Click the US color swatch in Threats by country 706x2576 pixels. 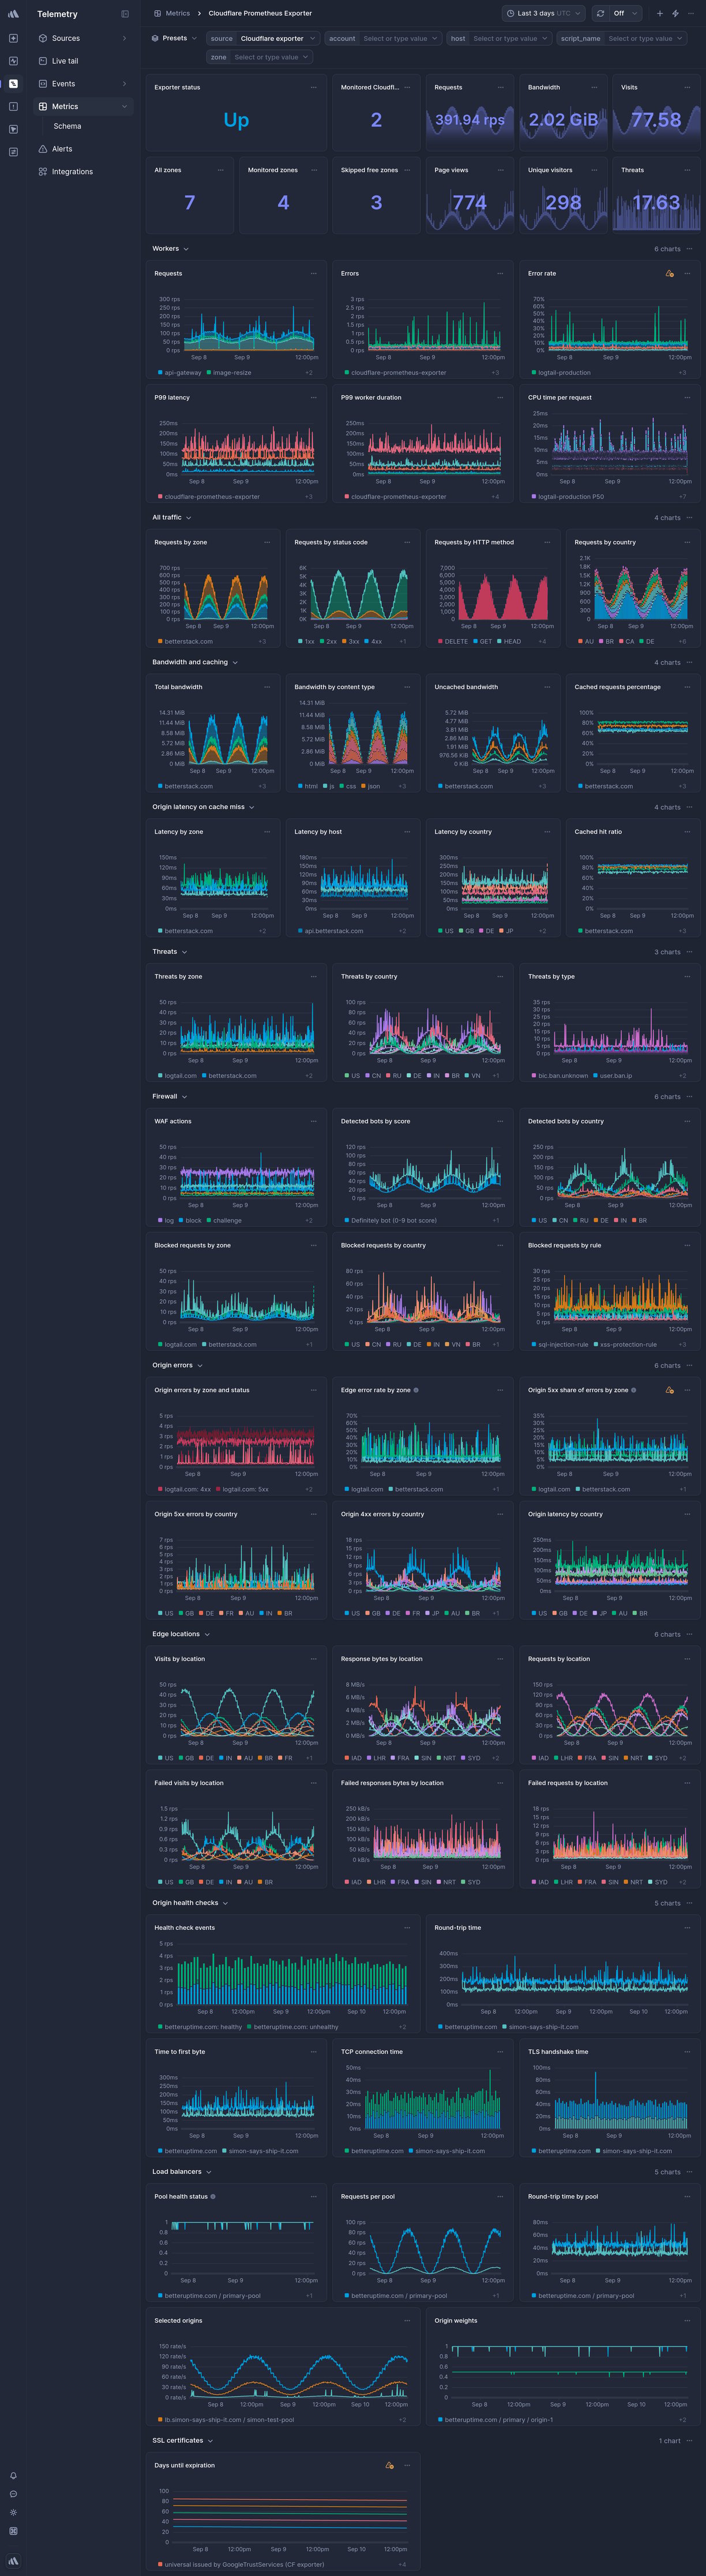[347, 1075]
